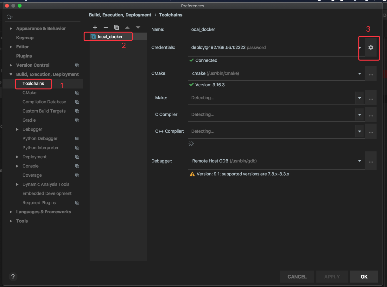
Task: Click the OK button
Action: coord(364,277)
